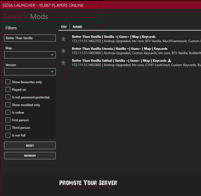Image resolution: width=201 pixels, height=196 pixels.
Task: Open the Map dropdown
Action: (x=30, y=55)
